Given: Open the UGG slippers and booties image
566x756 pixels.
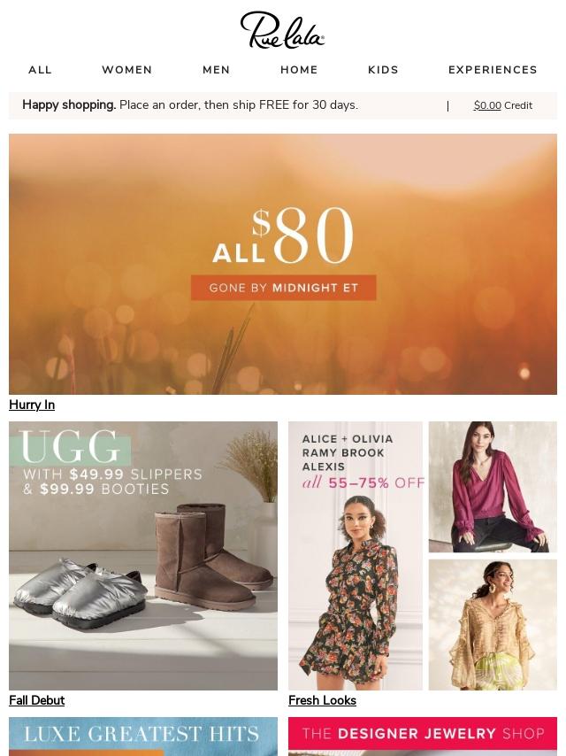Looking at the screenshot, I should click(143, 555).
